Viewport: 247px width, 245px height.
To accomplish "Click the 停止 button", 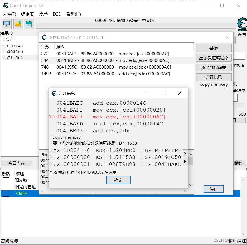I will point(214,189).
